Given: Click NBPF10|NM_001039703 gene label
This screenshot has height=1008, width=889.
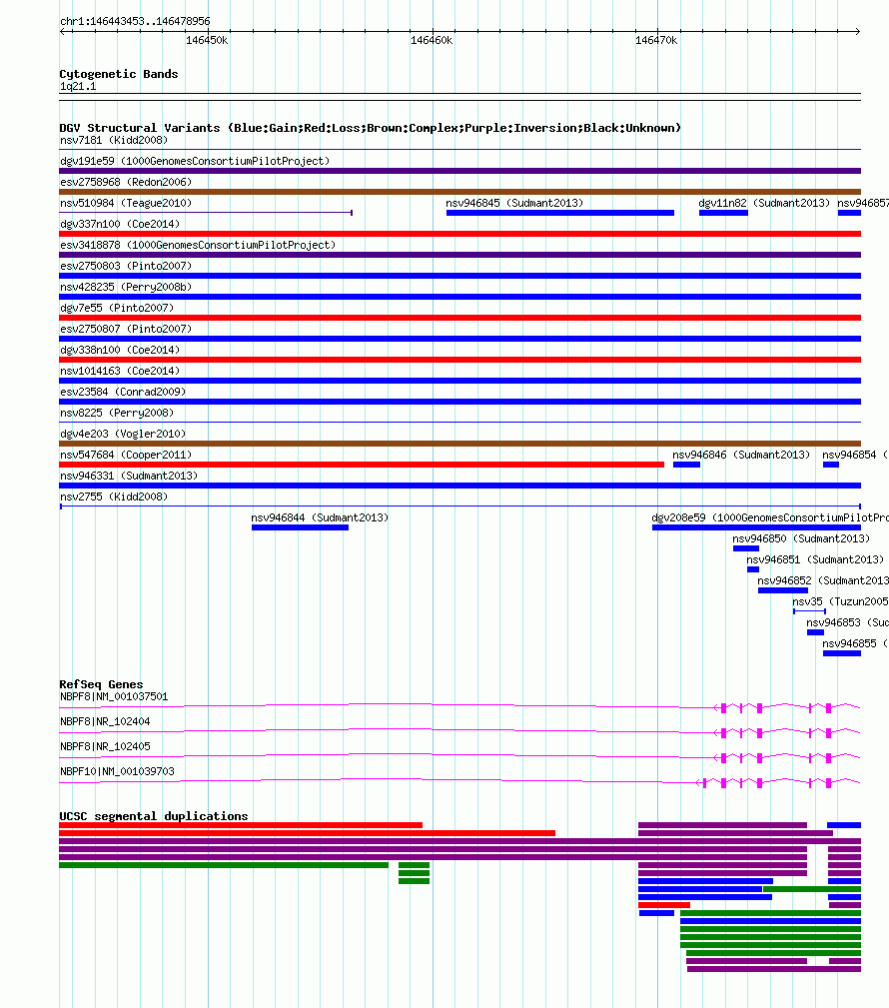Looking at the screenshot, I should click(117, 771).
